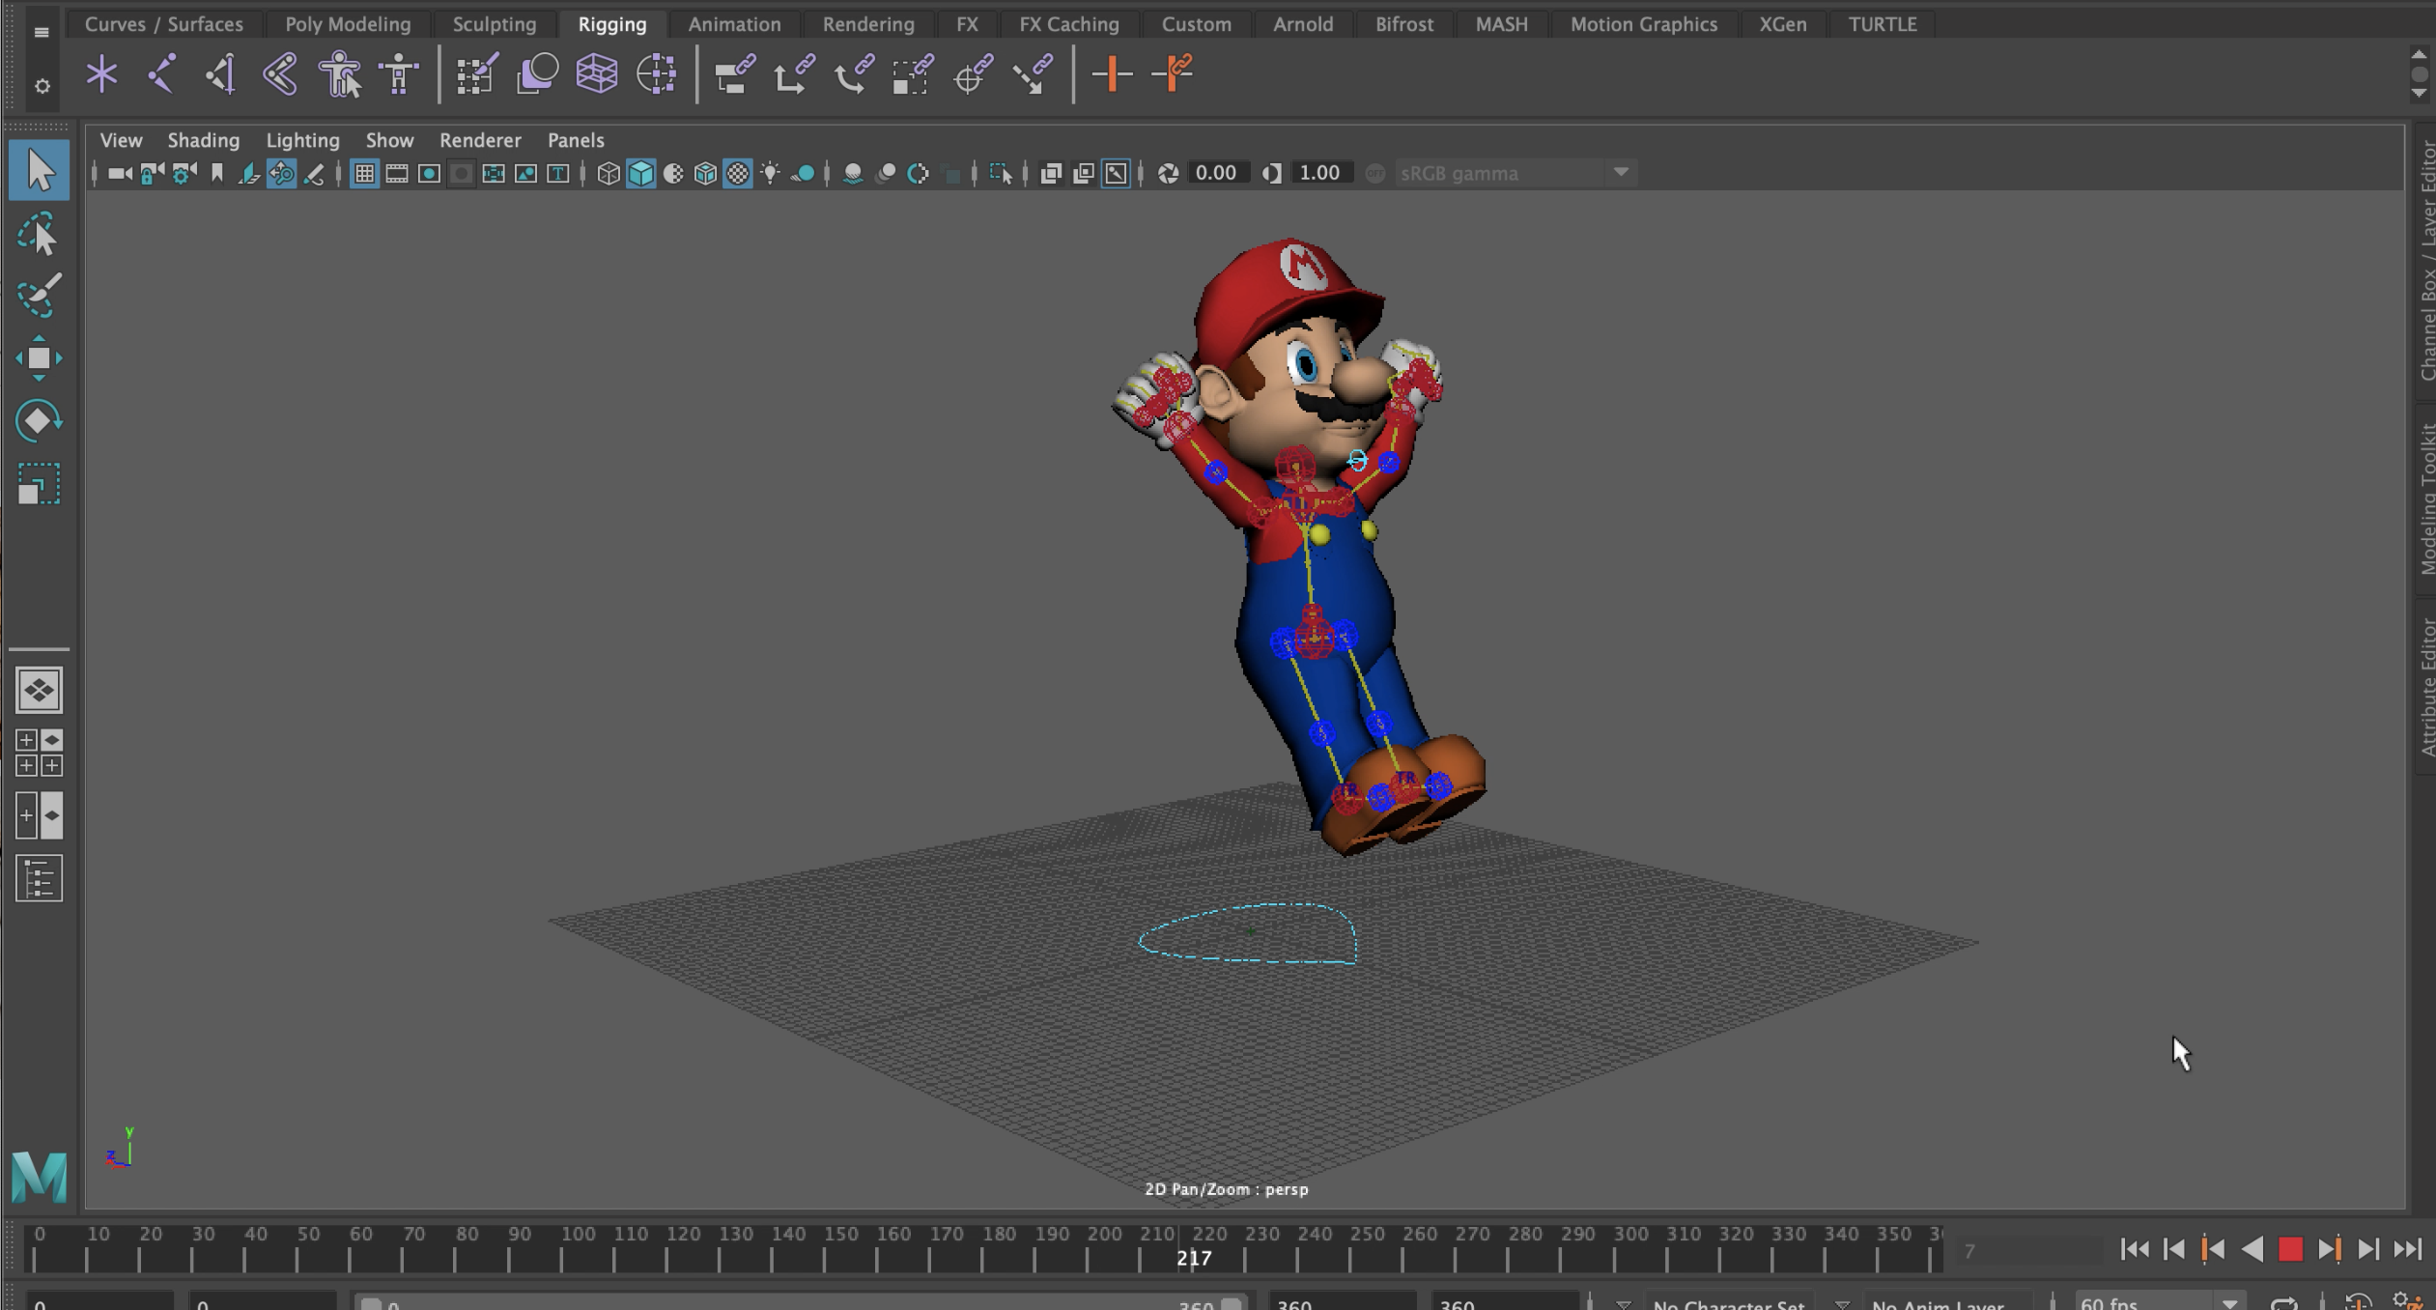
Task: Stop playback with the red stop button
Action: [2290, 1249]
